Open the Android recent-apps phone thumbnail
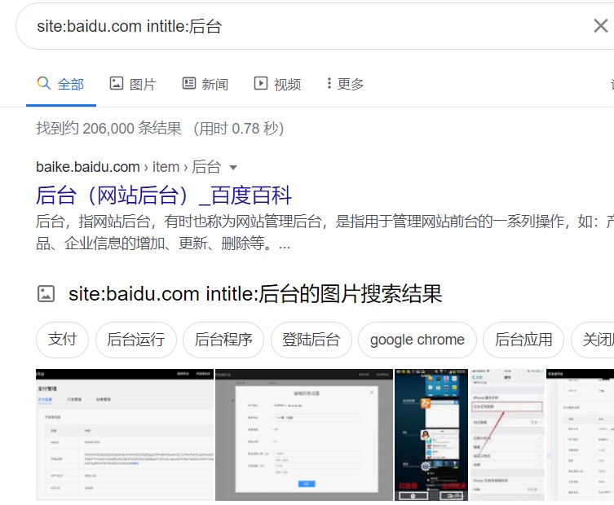The width and height of the screenshot is (614, 505). coord(431,435)
